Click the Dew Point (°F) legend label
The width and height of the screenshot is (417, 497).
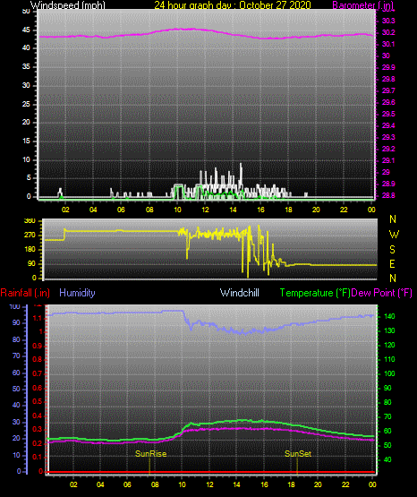coord(382,293)
